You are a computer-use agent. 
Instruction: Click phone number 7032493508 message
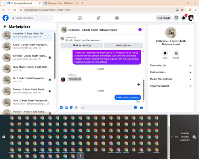coord(74,79)
